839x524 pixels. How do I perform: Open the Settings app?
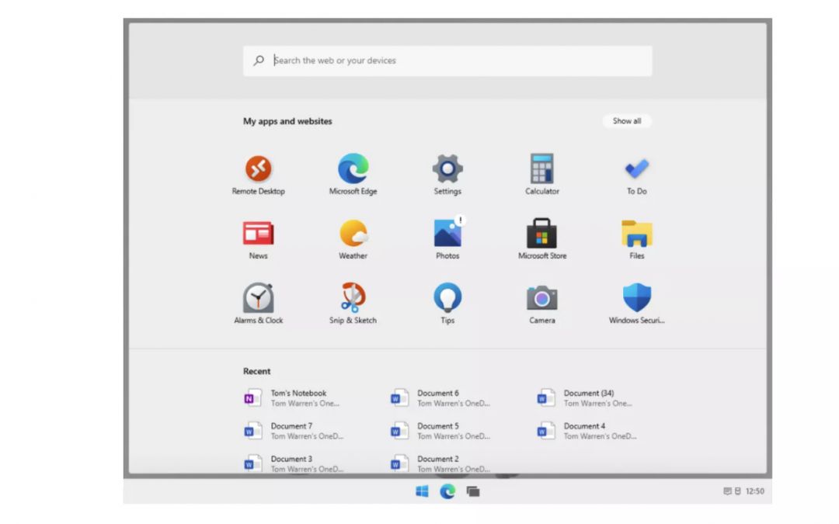click(x=447, y=169)
